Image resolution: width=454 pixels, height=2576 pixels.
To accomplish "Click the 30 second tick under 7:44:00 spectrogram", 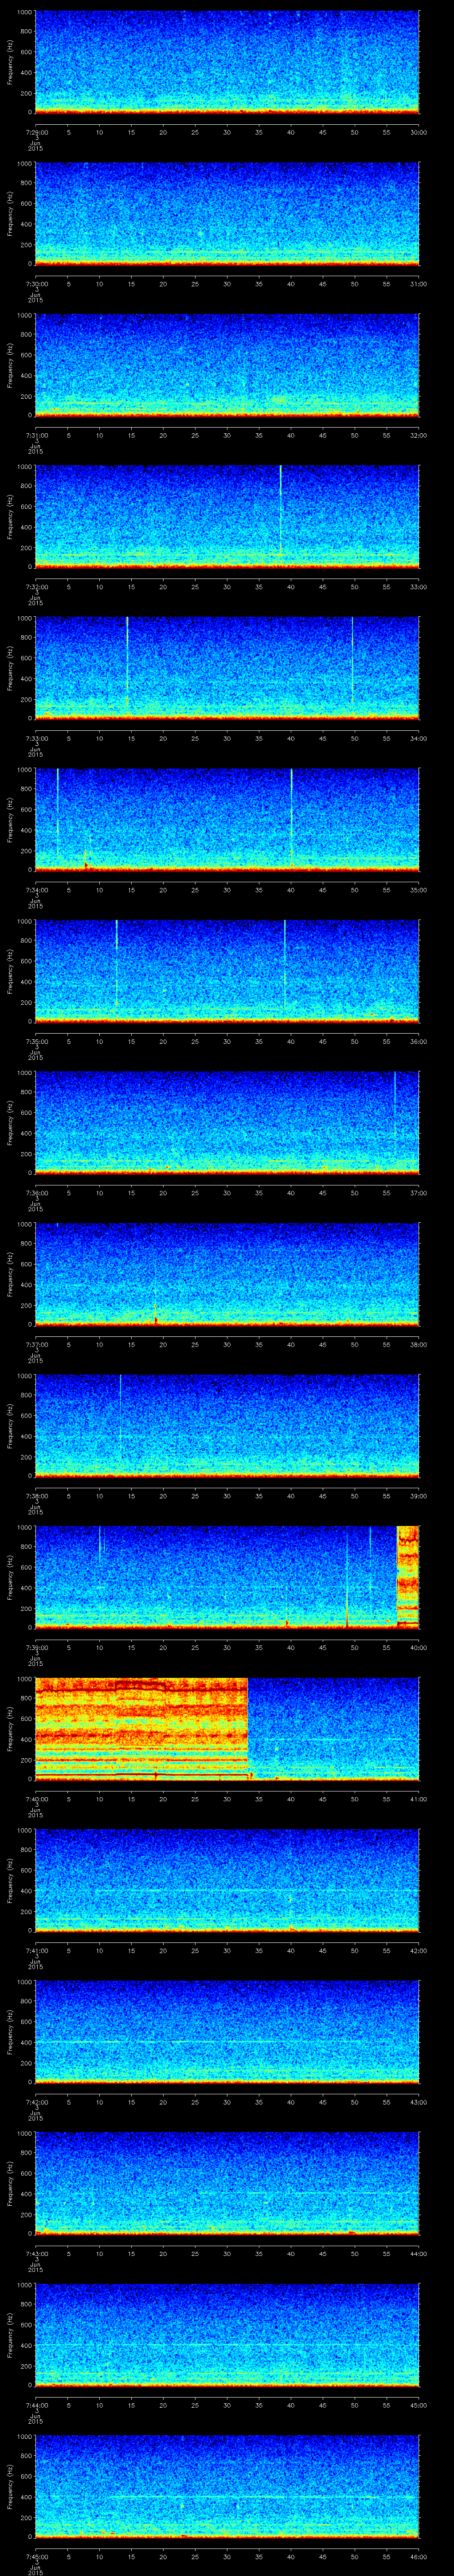I will click(x=227, y=2405).
